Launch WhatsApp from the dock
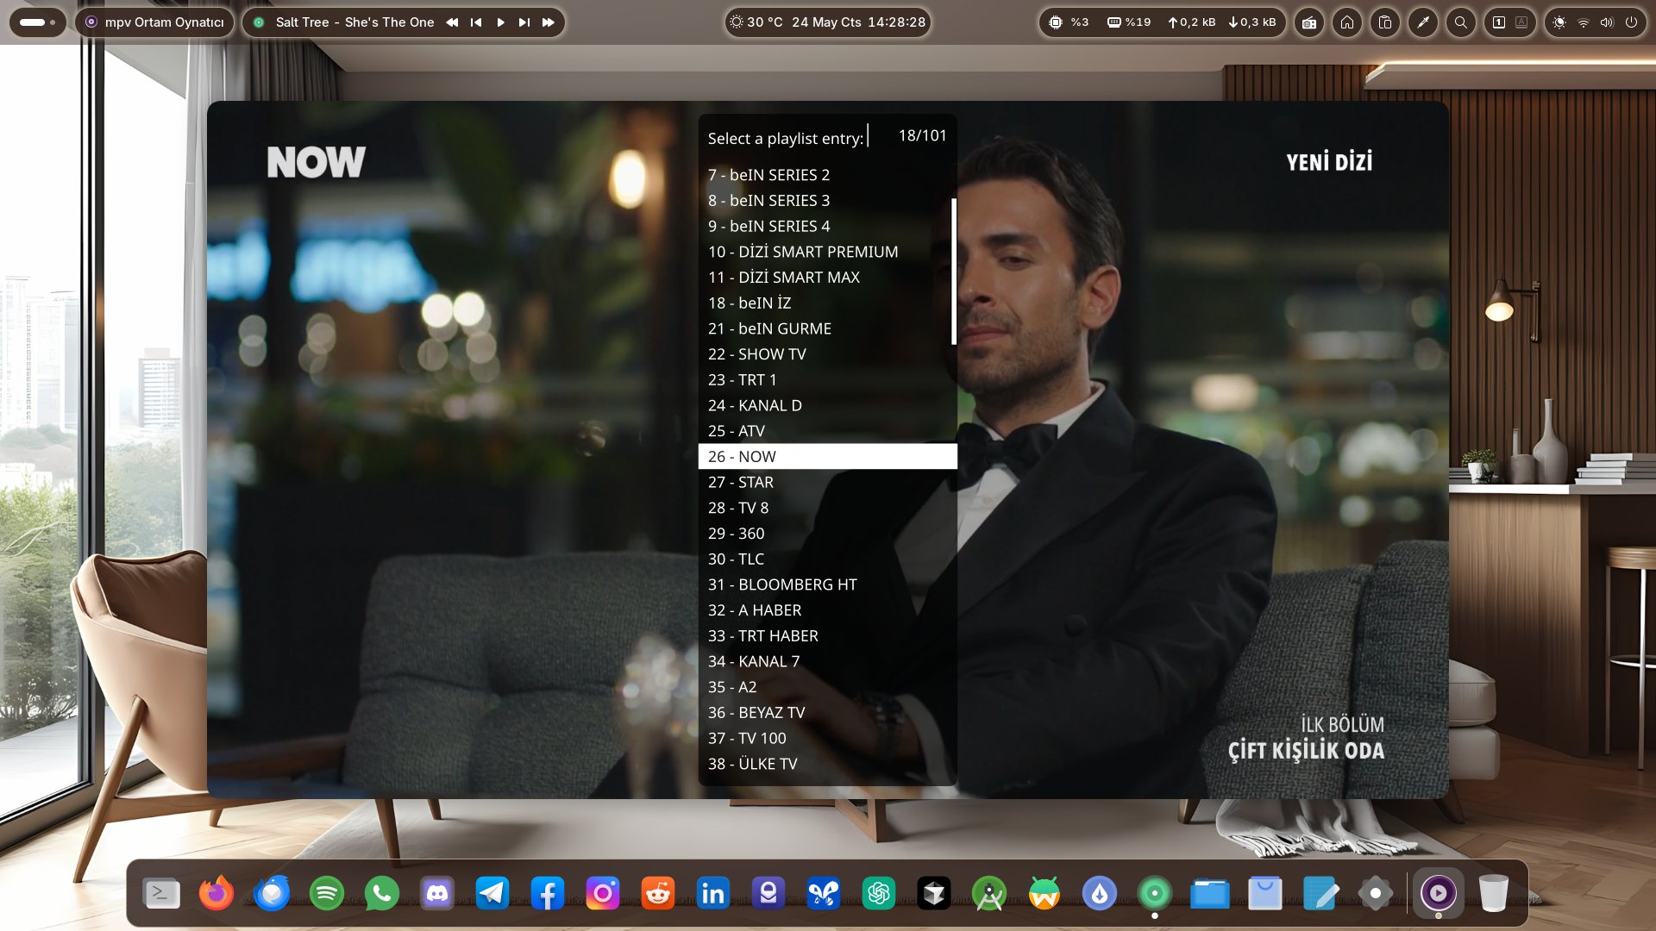 (382, 893)
